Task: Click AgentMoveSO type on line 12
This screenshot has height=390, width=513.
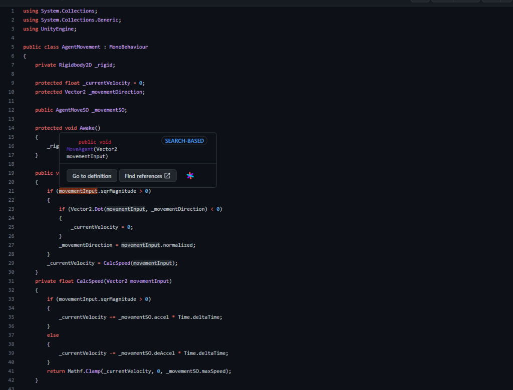Action: click(x=72, y=110)
